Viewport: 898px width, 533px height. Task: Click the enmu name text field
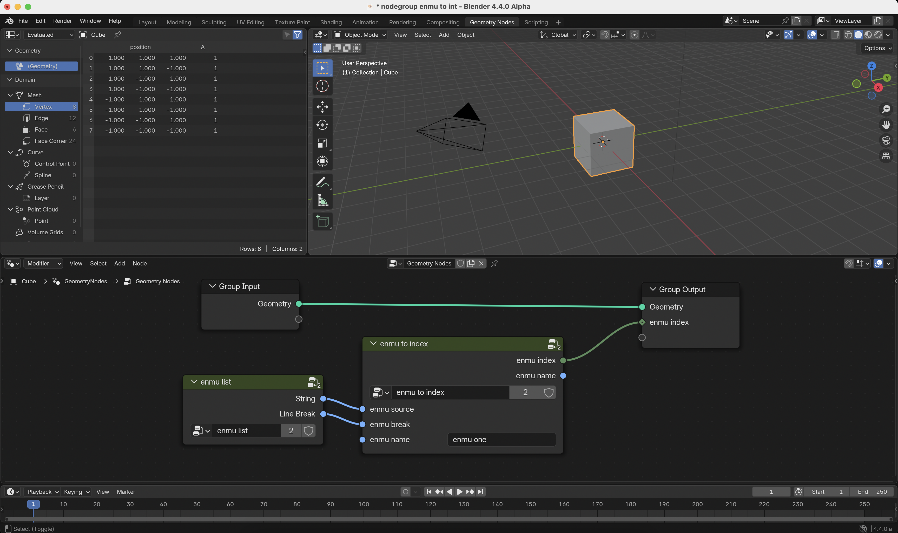(x=501, y=440)
